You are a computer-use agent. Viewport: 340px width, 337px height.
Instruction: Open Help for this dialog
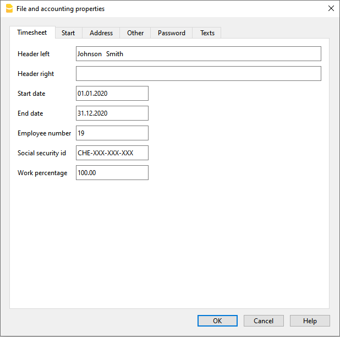310,320
